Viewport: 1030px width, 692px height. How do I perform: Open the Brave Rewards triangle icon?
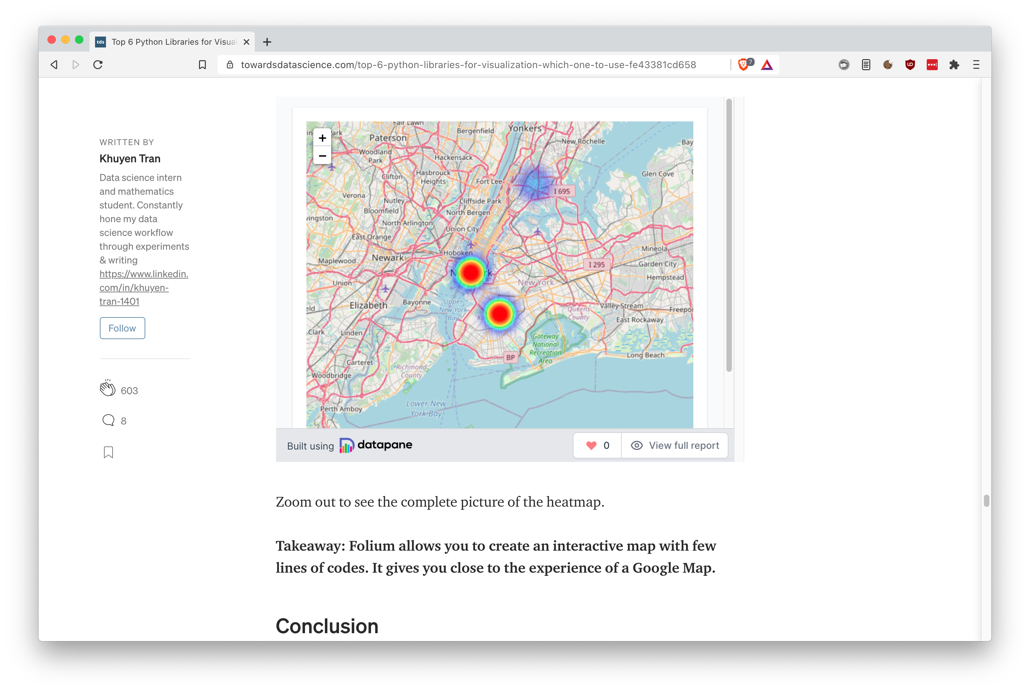pos(767,65)
